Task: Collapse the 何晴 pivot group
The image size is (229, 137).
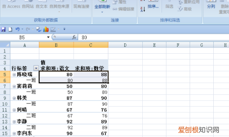Action: [14, 110]
